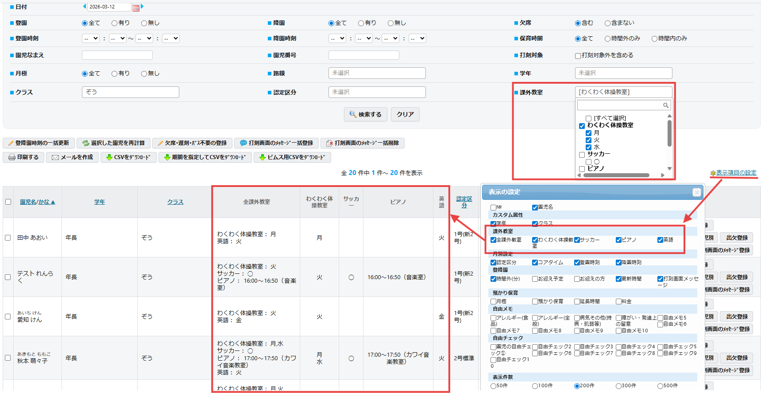Screen dimensions: 761x393
Task: Open クラス selection field
Action: [x=131, y=92]
